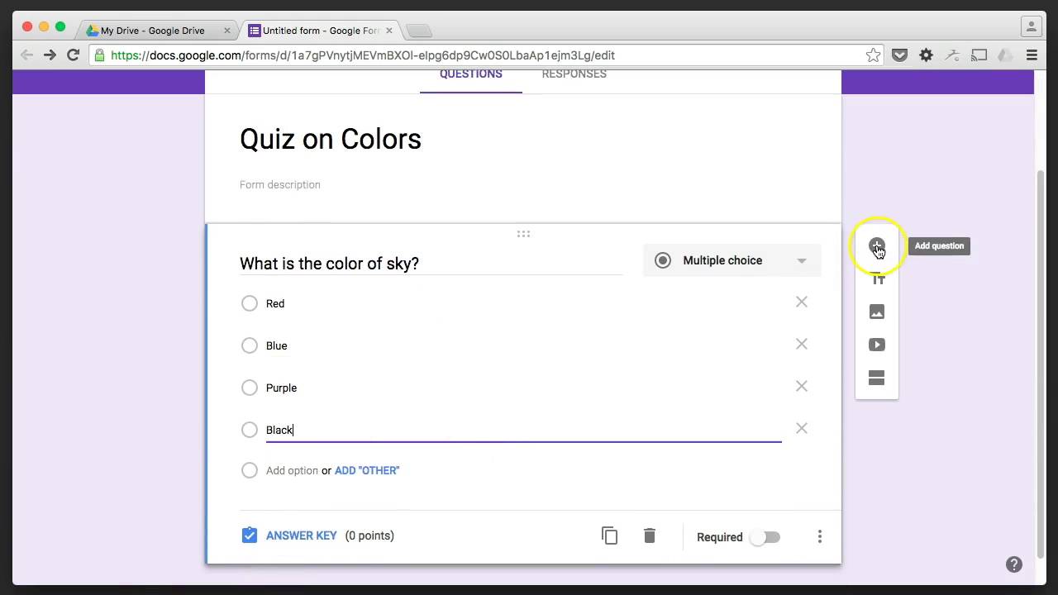Open the help question mark icon

tap(1014, 564)
